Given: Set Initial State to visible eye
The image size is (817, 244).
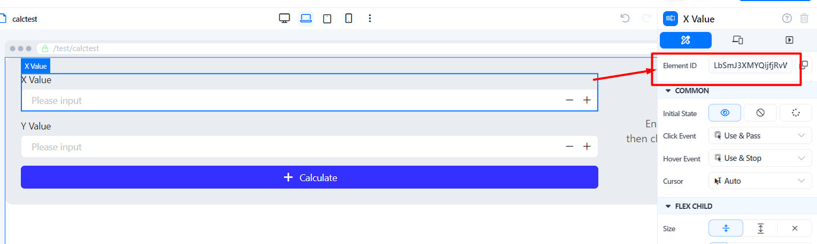Looking at the screenshot, I should pyautogui.click(x=724, y=113).
